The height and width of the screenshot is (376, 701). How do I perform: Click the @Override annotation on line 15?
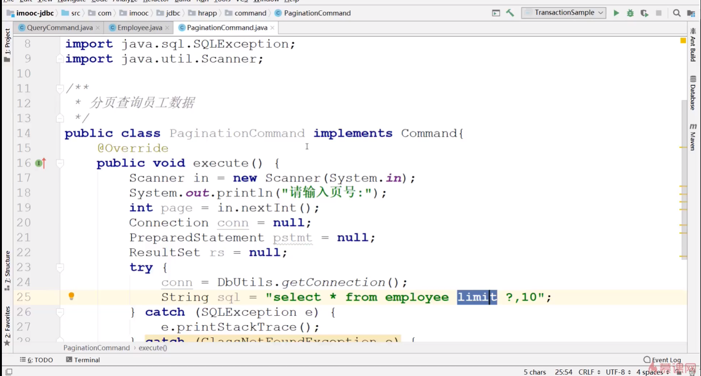click(x=133, y=148)
